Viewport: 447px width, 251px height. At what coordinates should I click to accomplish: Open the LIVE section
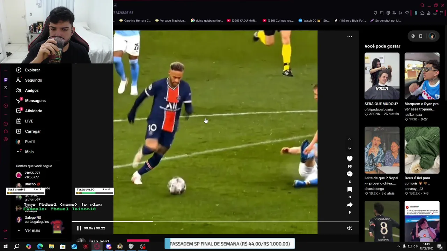tap(24, 121)
